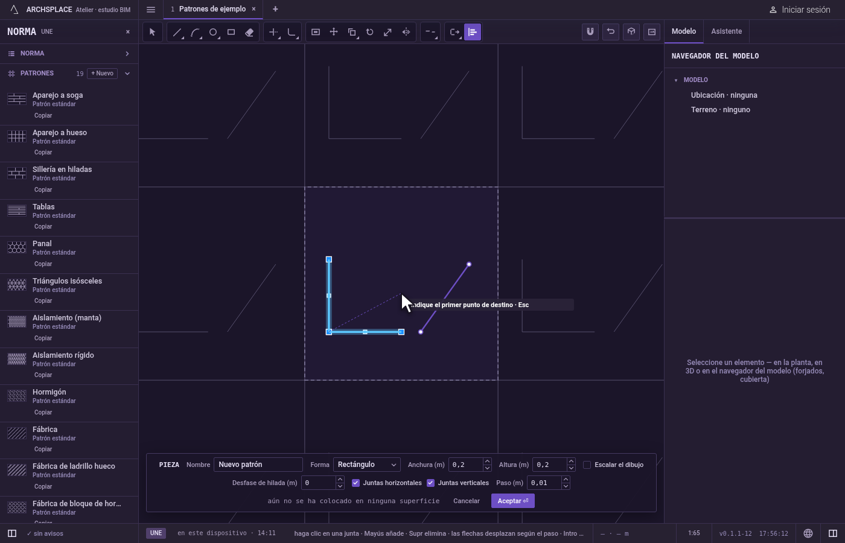The height and width of the screenshot is (543, 845).
Task: Uncheck Juntas verticales checkbox
Action: pyautogui.click(x=430, y=483)
